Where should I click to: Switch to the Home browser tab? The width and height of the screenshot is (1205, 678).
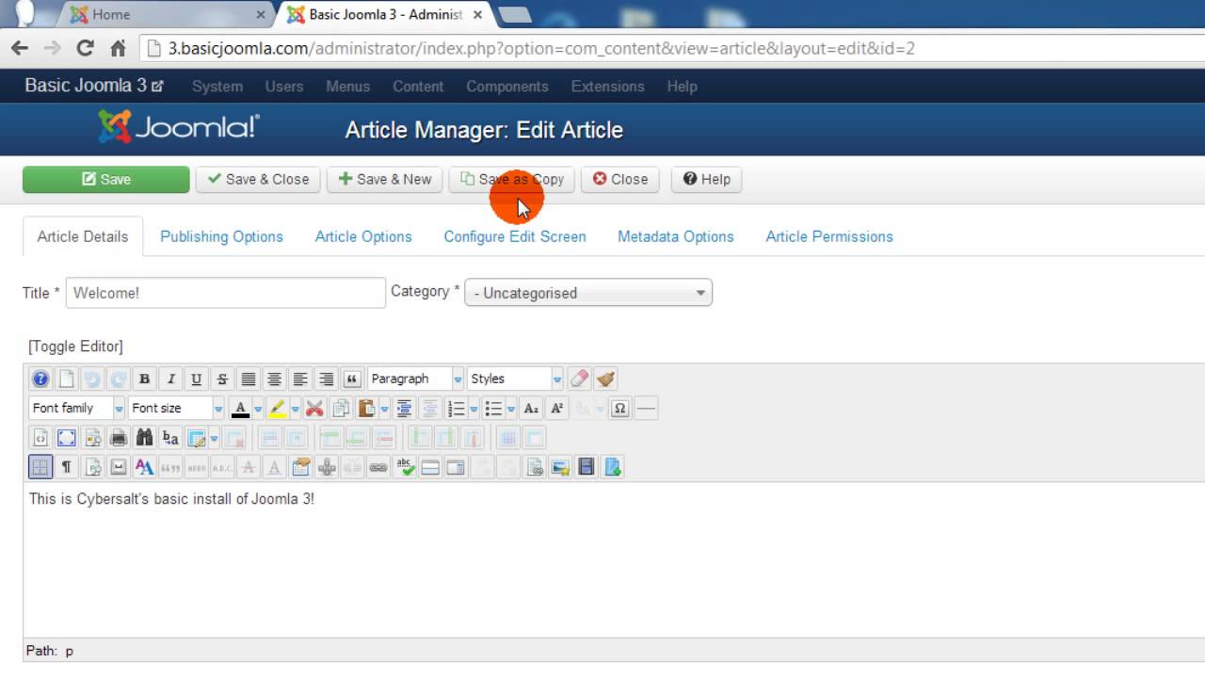point(169,14)
